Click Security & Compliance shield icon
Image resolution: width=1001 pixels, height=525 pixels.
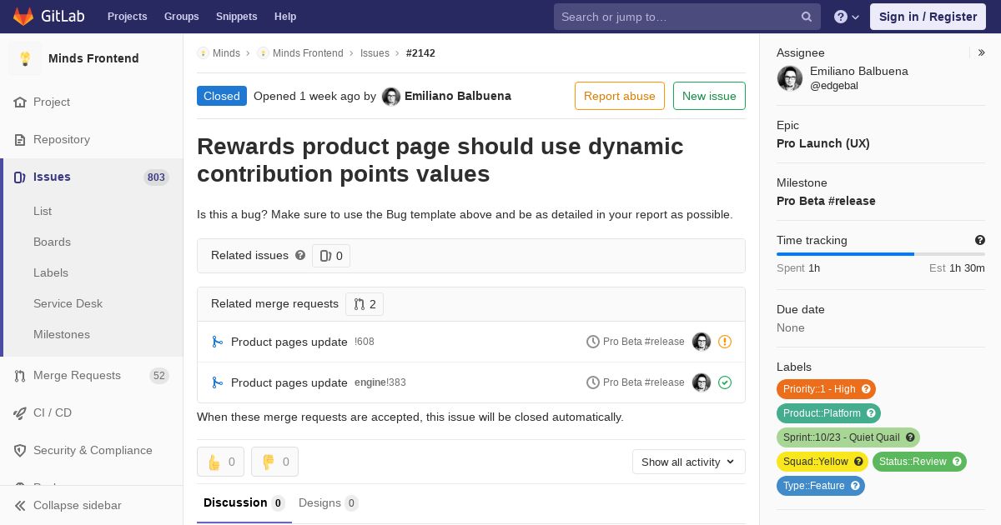[20, 451]
